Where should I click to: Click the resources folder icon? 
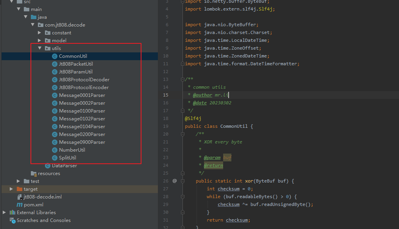tap(34, 174)
